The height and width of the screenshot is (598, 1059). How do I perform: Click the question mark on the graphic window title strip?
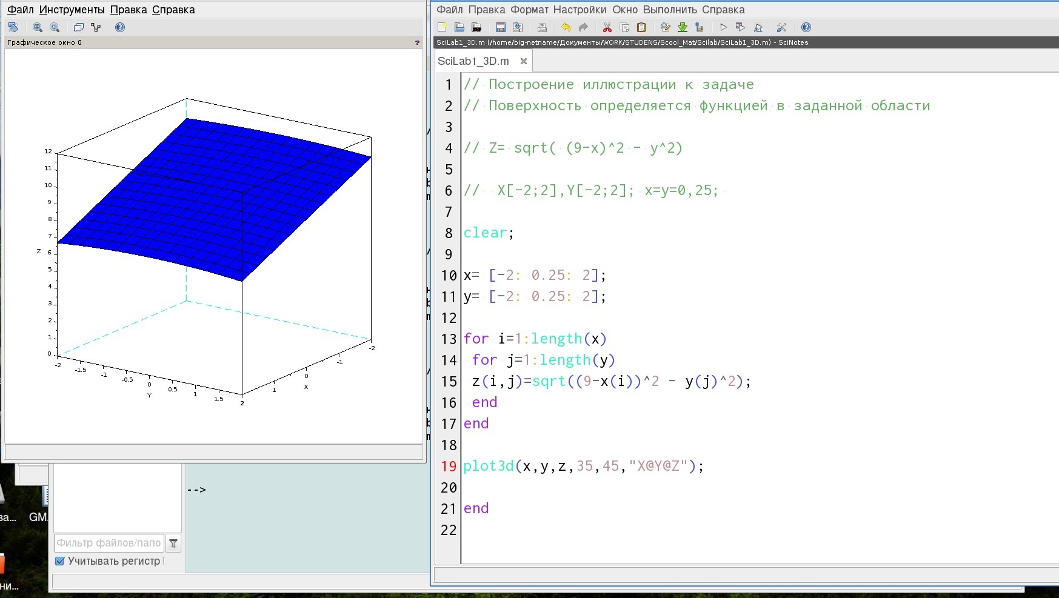417,42
